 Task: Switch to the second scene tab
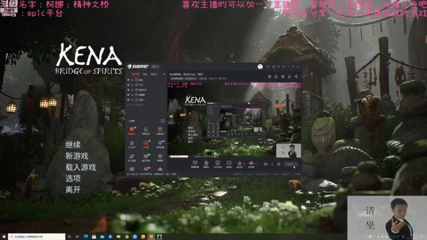pos(145,74)
